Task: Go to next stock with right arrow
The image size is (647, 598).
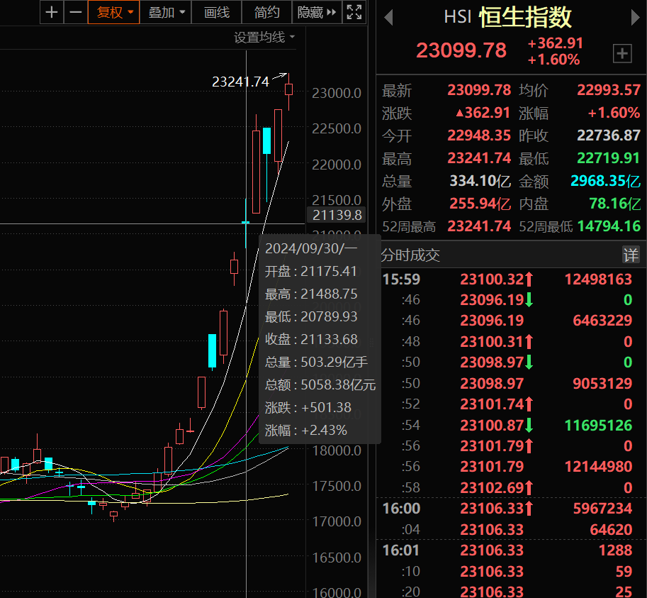Action: [x=635, y=17]
